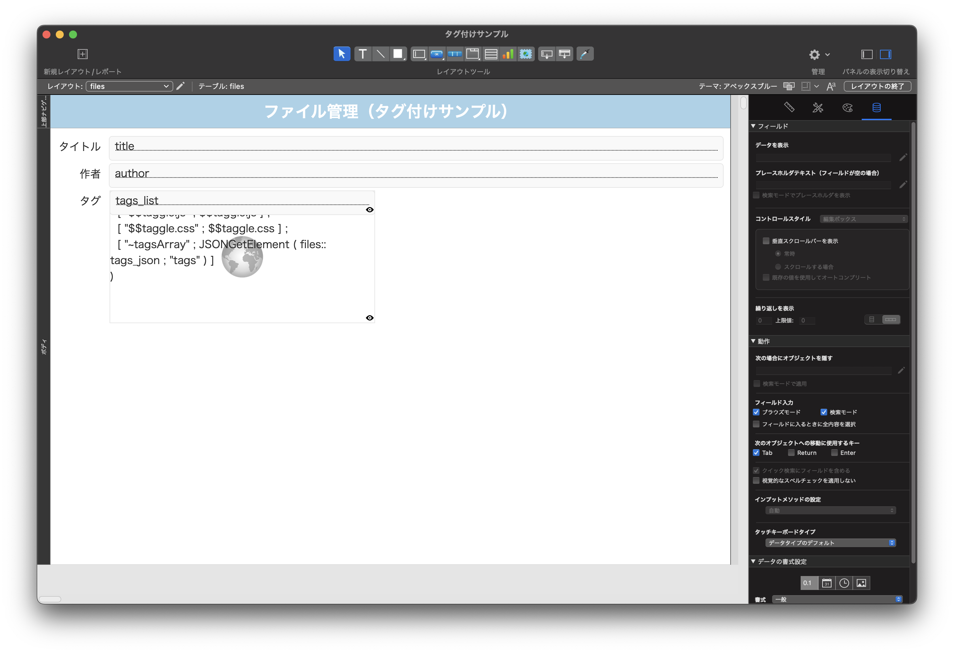The image size is (954, 653).
Task: Edit データを表示 with pencil icon
Action: pos(903,157)
